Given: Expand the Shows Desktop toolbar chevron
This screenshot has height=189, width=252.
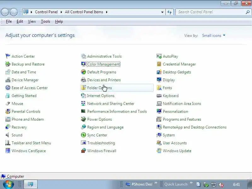Looking at the screenshot, I should point(156,183).
